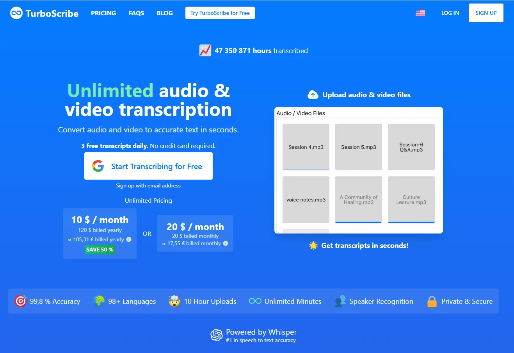Select voice notes.mp3 file thumbnail
Image resolution: width=514 pixels, height=353 pixels.
point(306,200)
